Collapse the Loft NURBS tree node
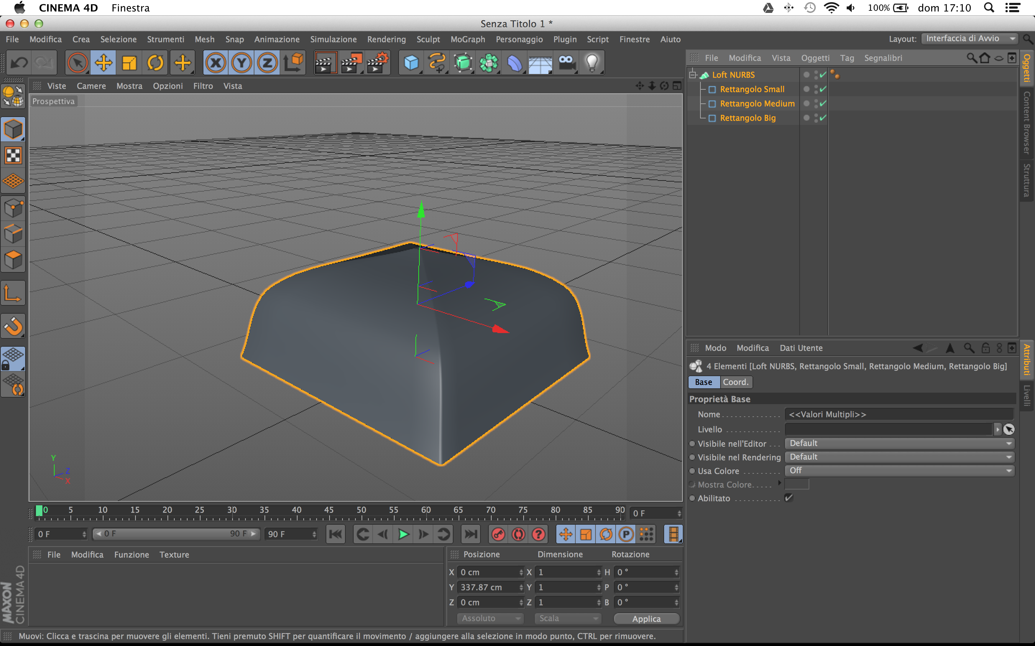1035x646 pixels. 693,75
